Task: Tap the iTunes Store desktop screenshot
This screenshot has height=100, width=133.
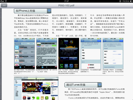Action: click(x=36, y=88)
